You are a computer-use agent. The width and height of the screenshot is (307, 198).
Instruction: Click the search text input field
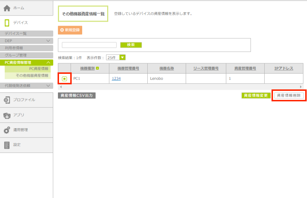pyautogui.click(x=89, y=45)
